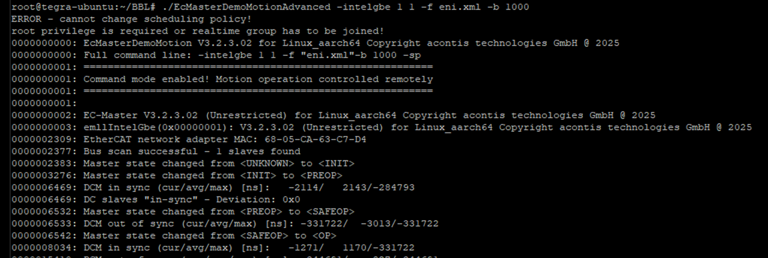The height and width of the screenshot is (258, 768).
Task: Click the state change <UNKNOWN> to <INIT> line
Action: (x=183, y=163)
